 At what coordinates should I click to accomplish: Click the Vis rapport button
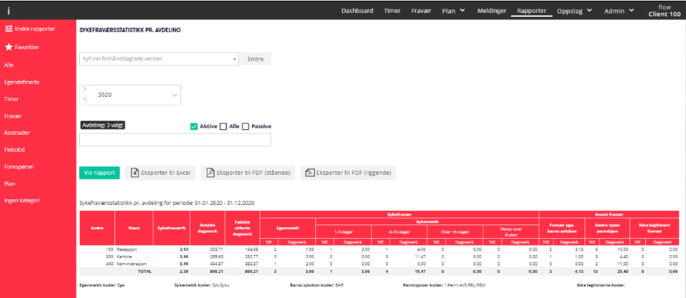pyautogui.click(x=99, y=173)
